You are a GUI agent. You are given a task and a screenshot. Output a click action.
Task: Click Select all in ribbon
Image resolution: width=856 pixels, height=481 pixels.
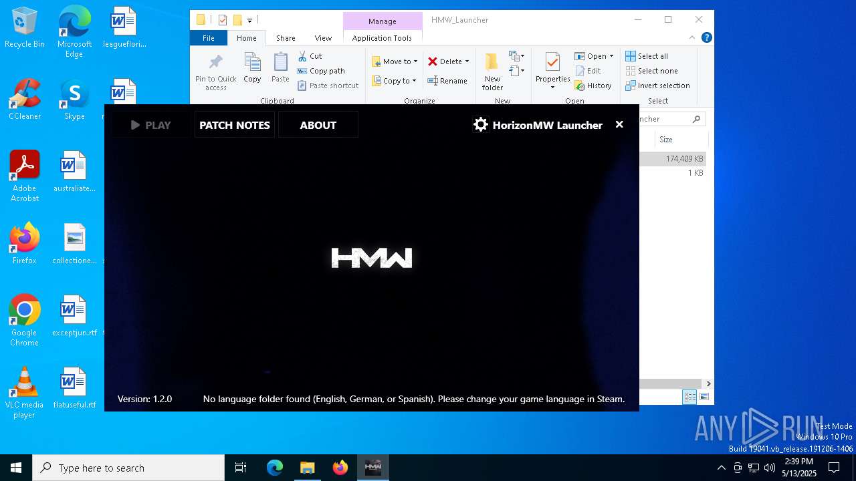647,56
